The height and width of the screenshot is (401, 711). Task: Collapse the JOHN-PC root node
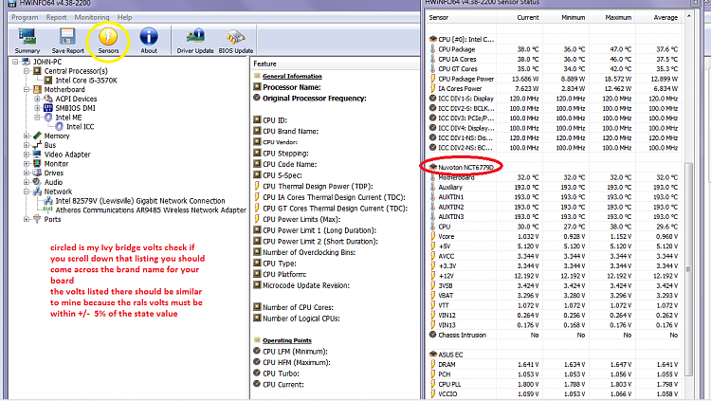coord(15,62)
